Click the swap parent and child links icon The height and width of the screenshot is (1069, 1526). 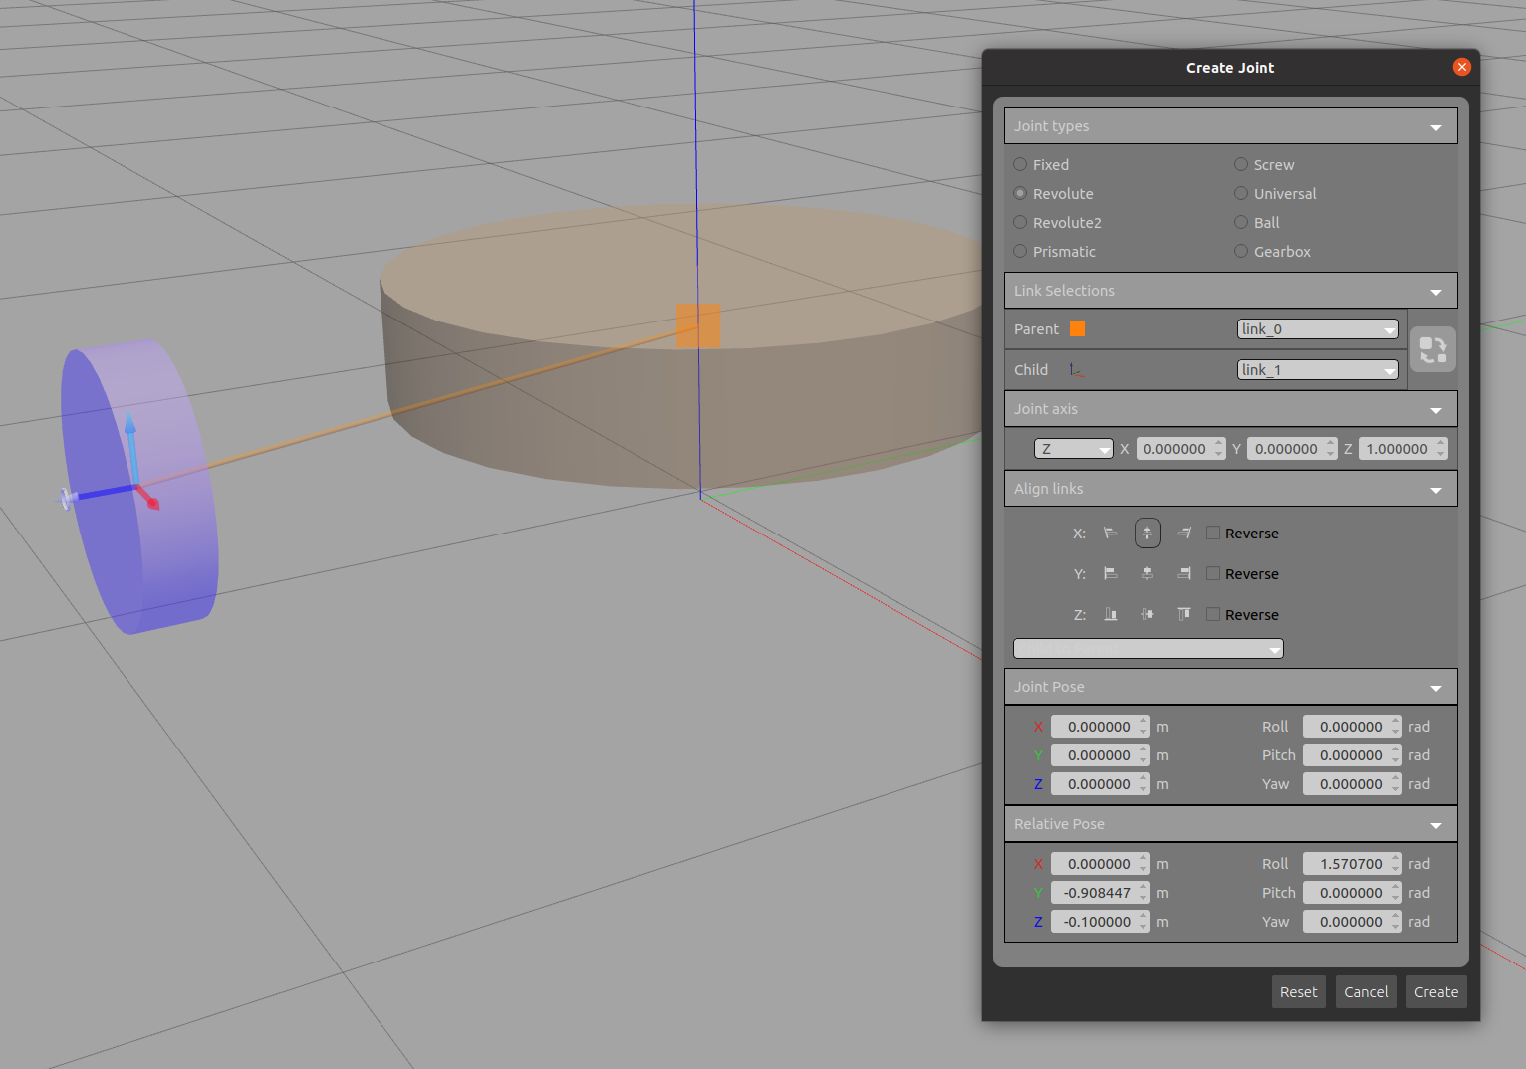coord(1432,349)
